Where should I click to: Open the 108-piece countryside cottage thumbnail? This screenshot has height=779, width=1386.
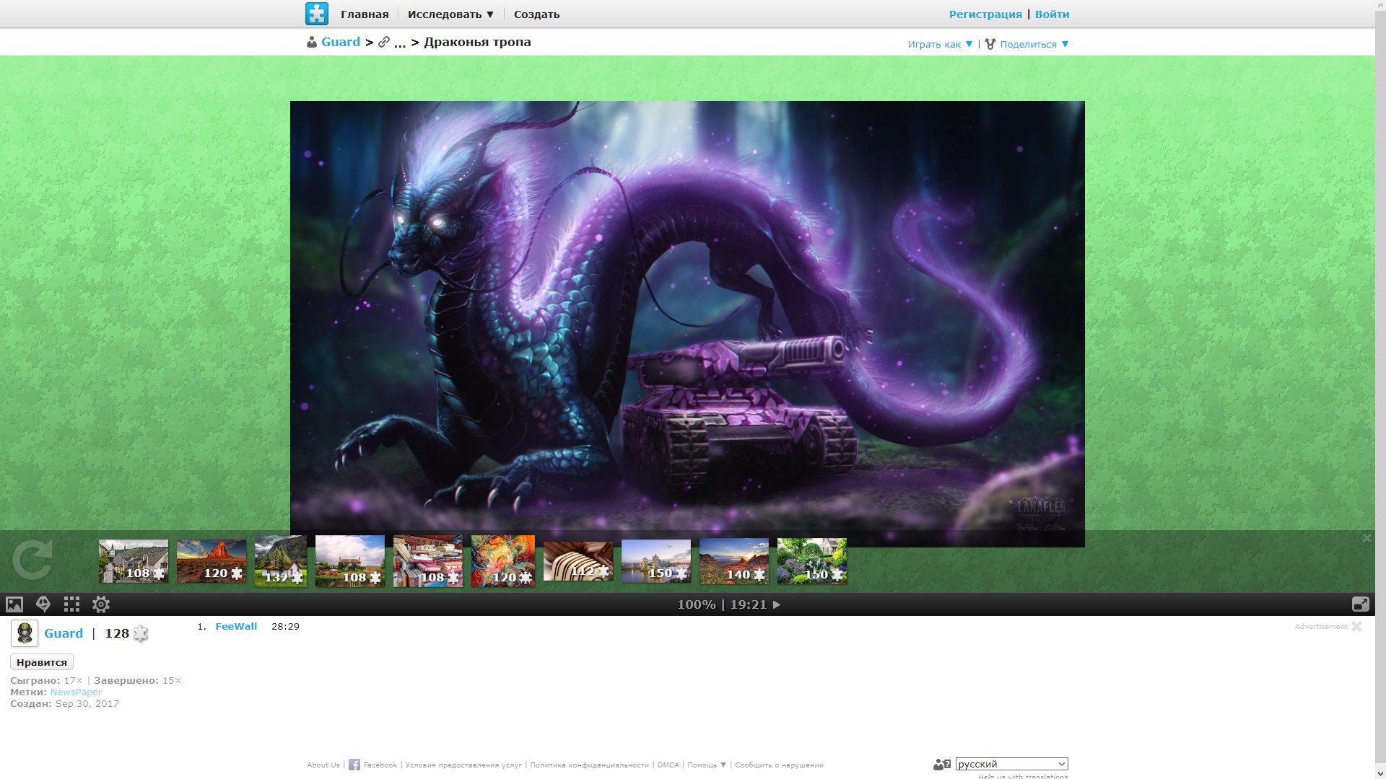[350, 560]
